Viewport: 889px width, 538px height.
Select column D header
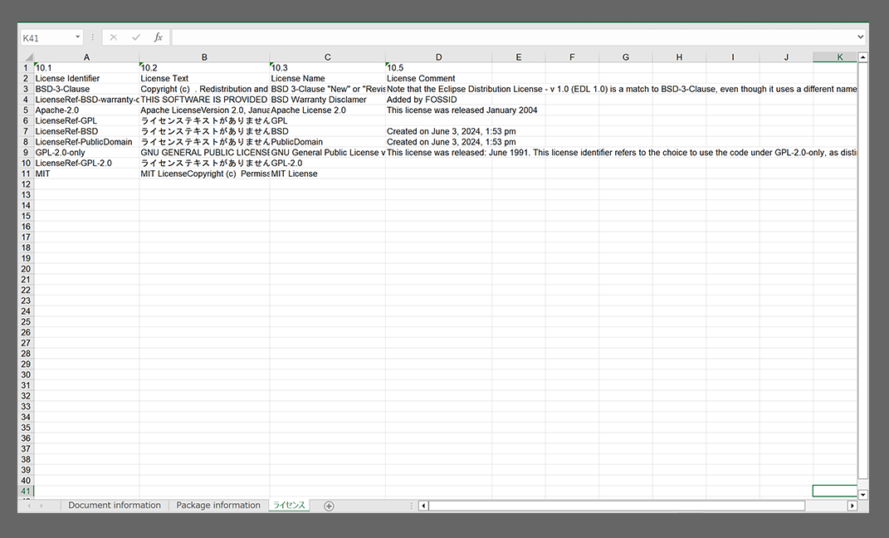point(438,57)
